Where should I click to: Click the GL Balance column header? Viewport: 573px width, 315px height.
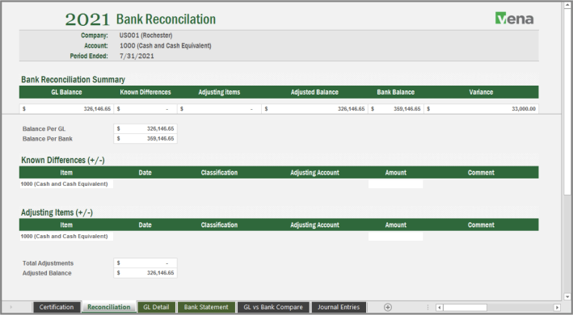[66, 92]
